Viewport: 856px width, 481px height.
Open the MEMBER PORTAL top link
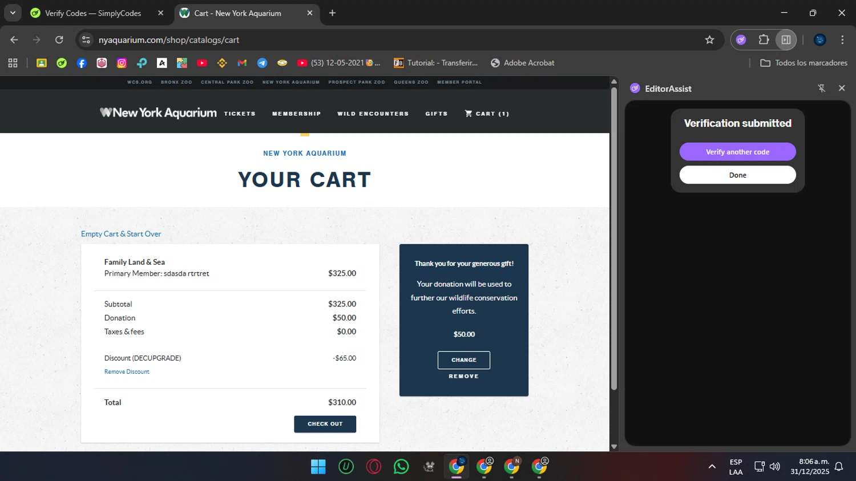point(459,82)
